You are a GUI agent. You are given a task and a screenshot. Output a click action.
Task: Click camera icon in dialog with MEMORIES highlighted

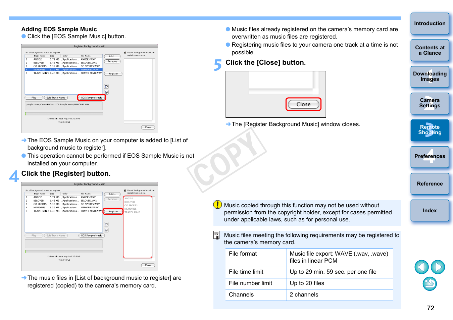pos(125,53)
